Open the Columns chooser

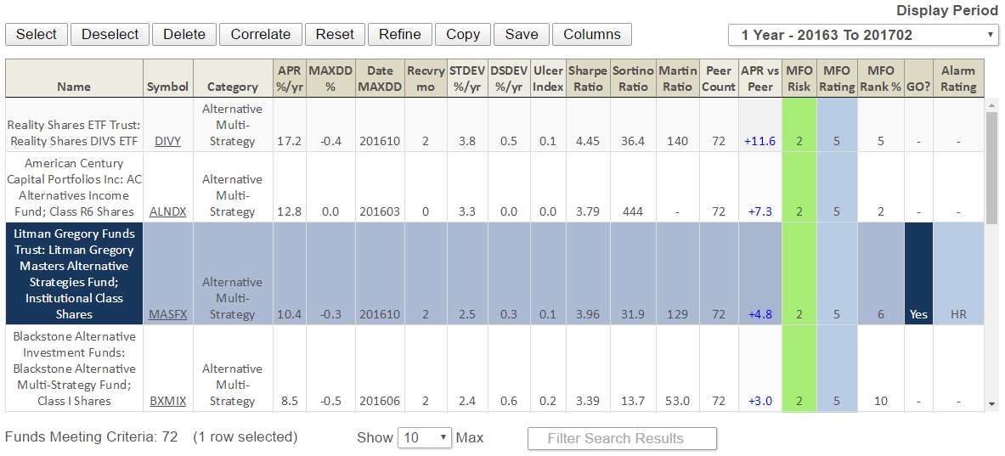[x=591, y=34]
